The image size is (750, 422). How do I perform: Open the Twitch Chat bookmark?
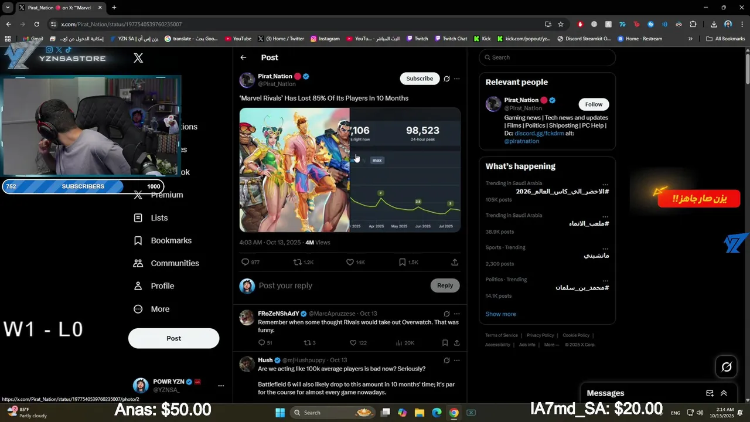tap(451, 39)
